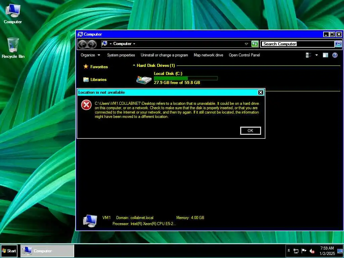Screen dimensions: 344x258
Task: Select the Local Disk (C:) drive icon
Action: click(144, 80)
